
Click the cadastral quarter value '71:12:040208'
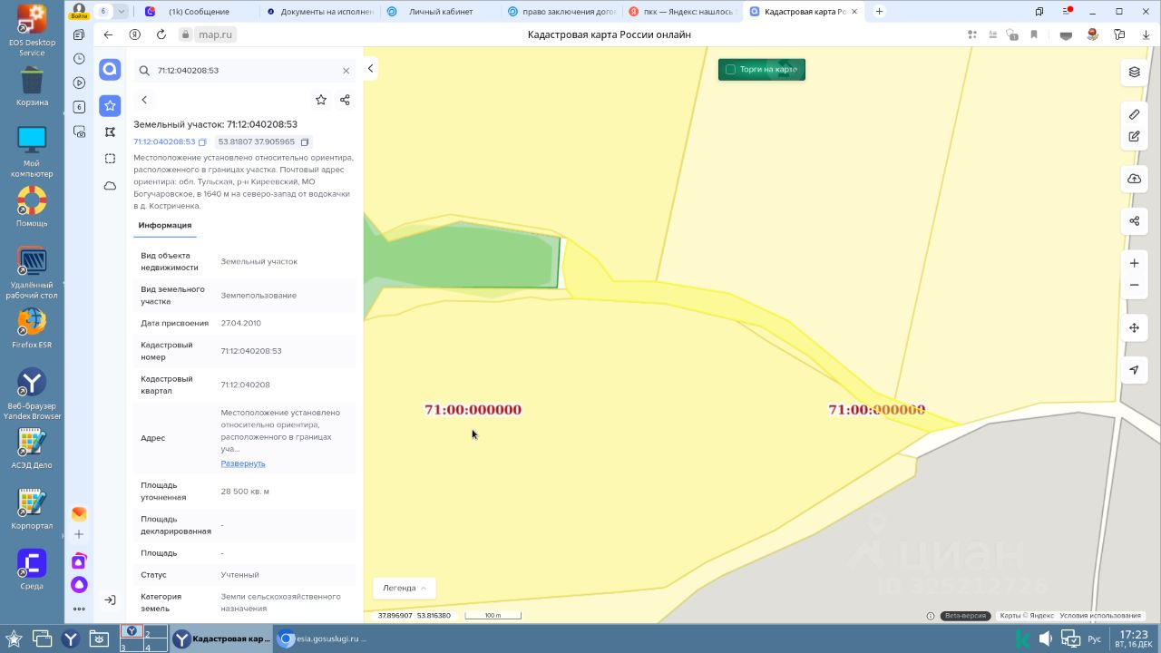coord(245,385)
